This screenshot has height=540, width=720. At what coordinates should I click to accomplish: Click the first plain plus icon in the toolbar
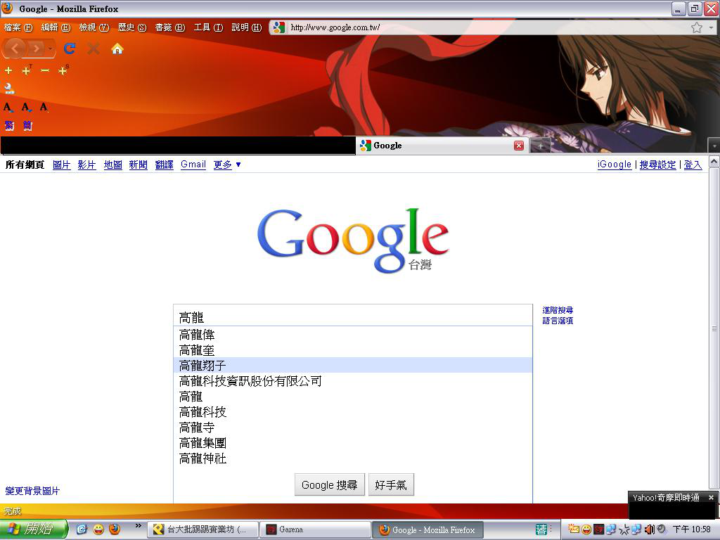[8, 70]
